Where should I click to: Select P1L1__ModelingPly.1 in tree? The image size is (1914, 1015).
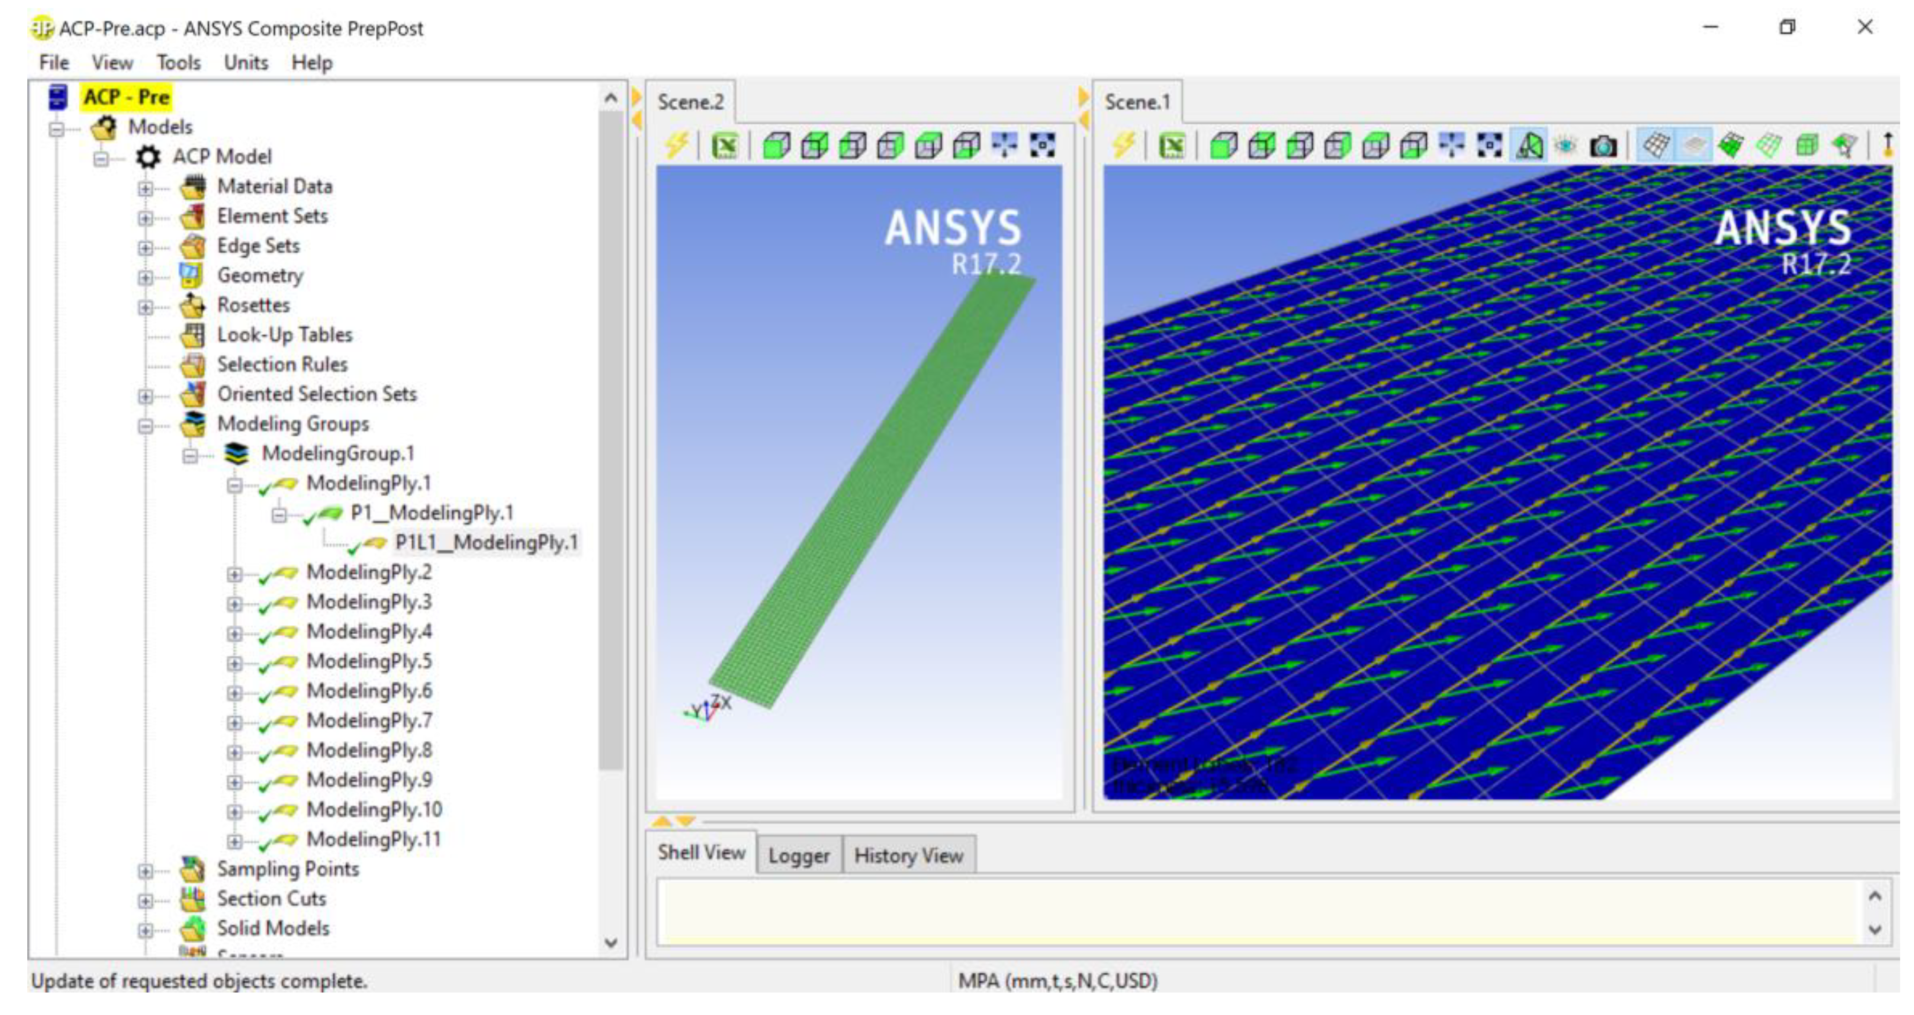pyautogui.click(x=486, y=542)
